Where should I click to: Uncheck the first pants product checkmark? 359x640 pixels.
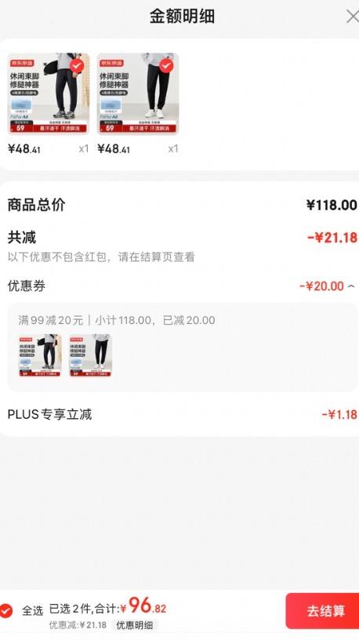(x=77, y=65)
